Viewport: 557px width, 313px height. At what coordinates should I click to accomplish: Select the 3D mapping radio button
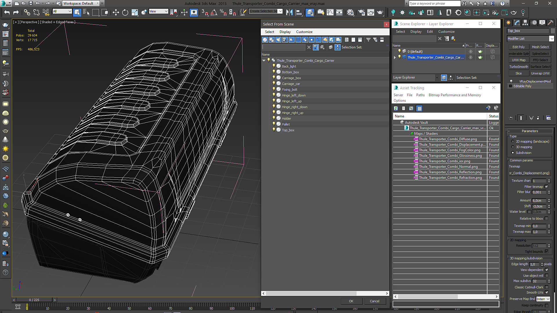coord(513,147)
